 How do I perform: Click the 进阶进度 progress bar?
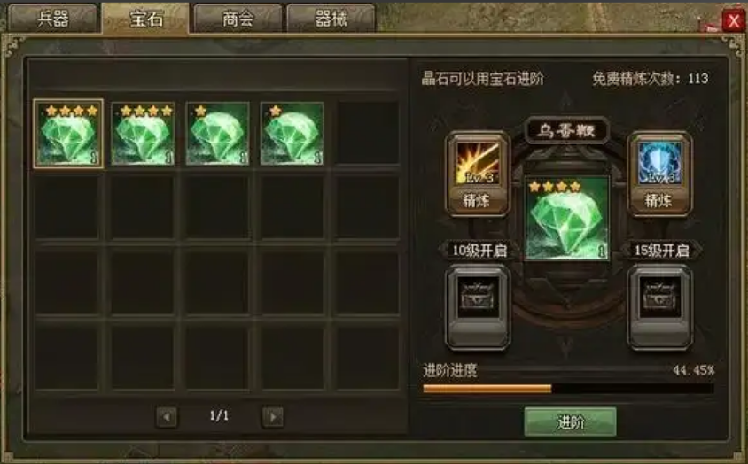(x=568, y=389)
